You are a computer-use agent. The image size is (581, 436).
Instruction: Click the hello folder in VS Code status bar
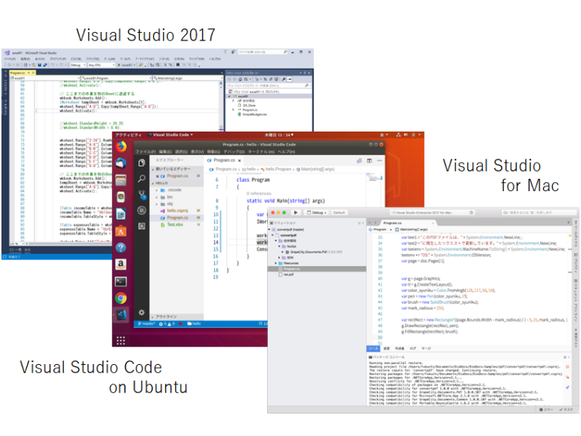click(x=194, y=323)
